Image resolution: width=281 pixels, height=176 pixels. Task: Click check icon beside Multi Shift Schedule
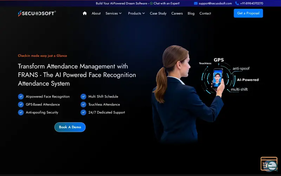83,96
